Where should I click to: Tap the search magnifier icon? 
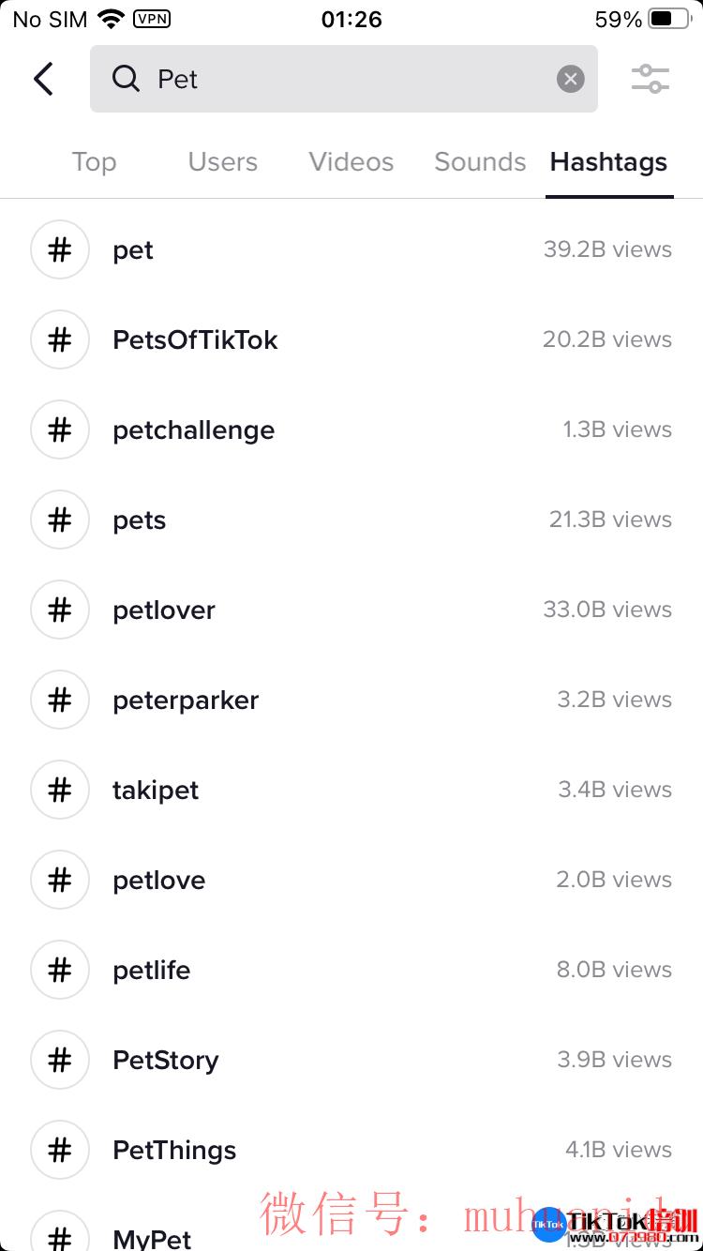[126, 79]
